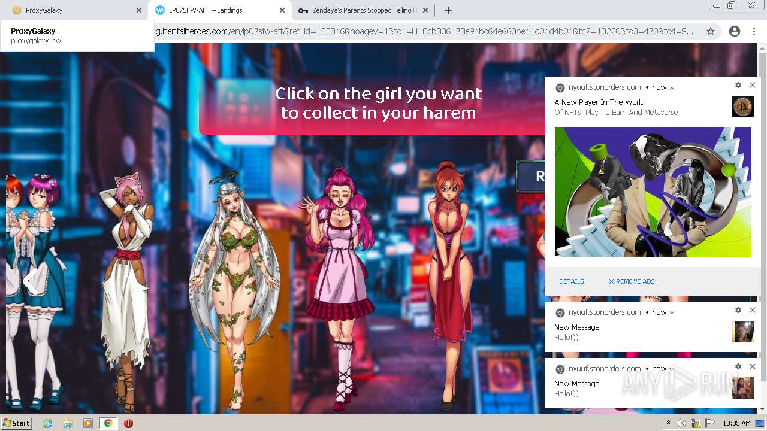Click DETAILS in the notification

point(571,281)
